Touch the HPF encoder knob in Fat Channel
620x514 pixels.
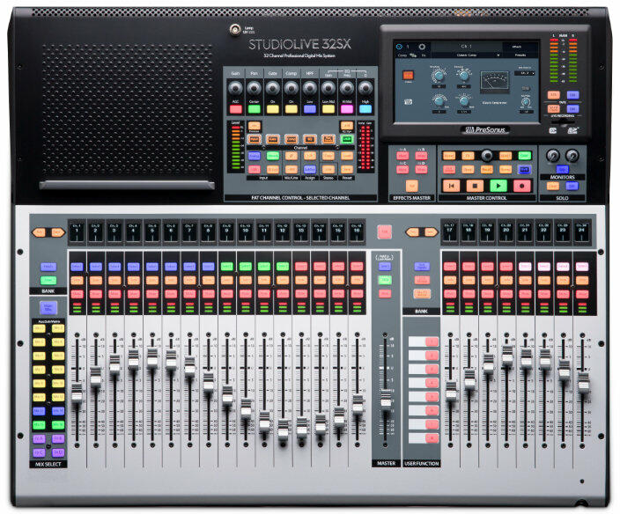tap(310, 88)
